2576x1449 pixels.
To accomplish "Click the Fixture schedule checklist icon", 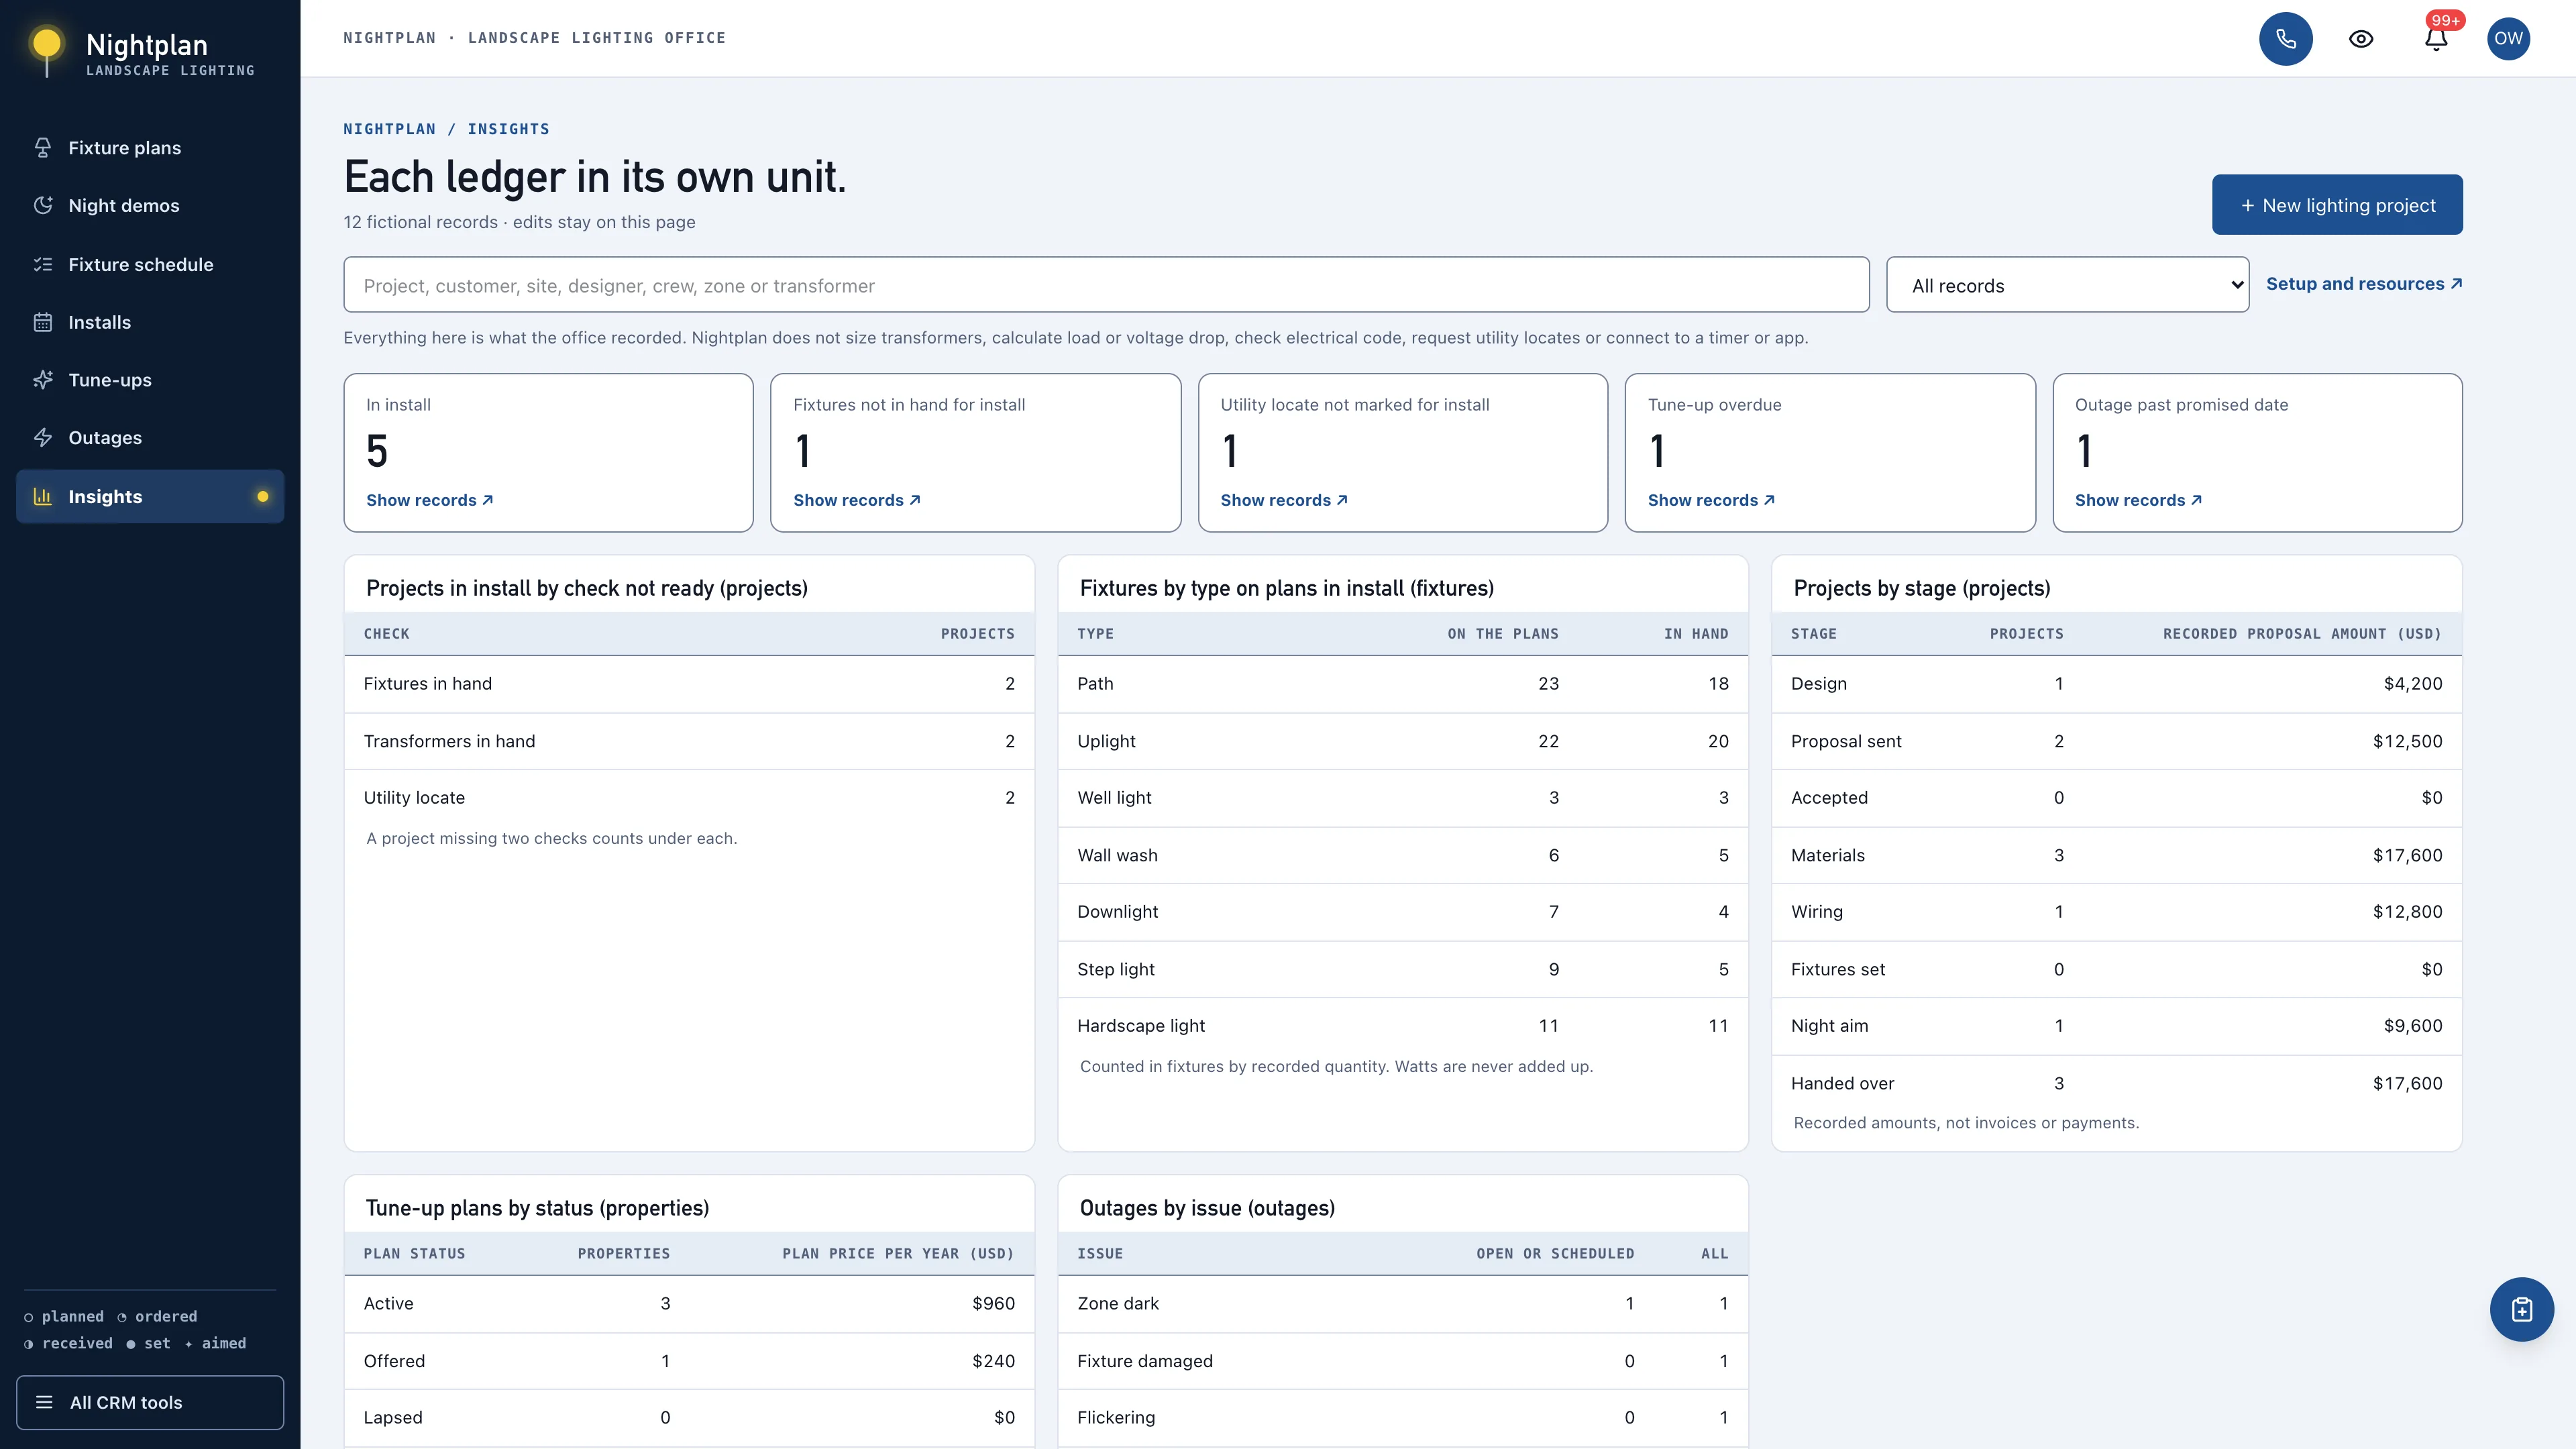I will coord(43,265).
